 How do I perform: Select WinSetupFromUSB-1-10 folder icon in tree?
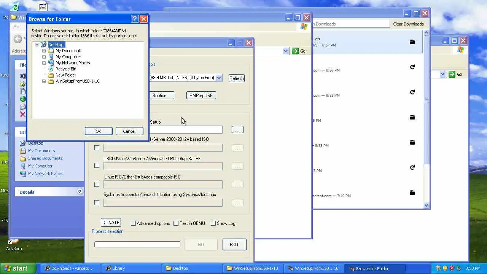point(51,81)
